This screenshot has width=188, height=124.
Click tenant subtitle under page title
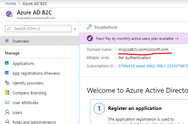coord(36,18)
